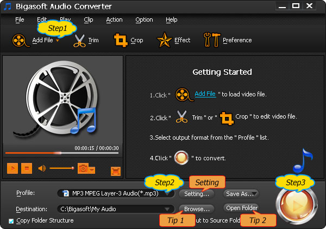The image size is (326, 229).
Task: Expand the Destination path dropdown
Action: (x=167, y=209)
